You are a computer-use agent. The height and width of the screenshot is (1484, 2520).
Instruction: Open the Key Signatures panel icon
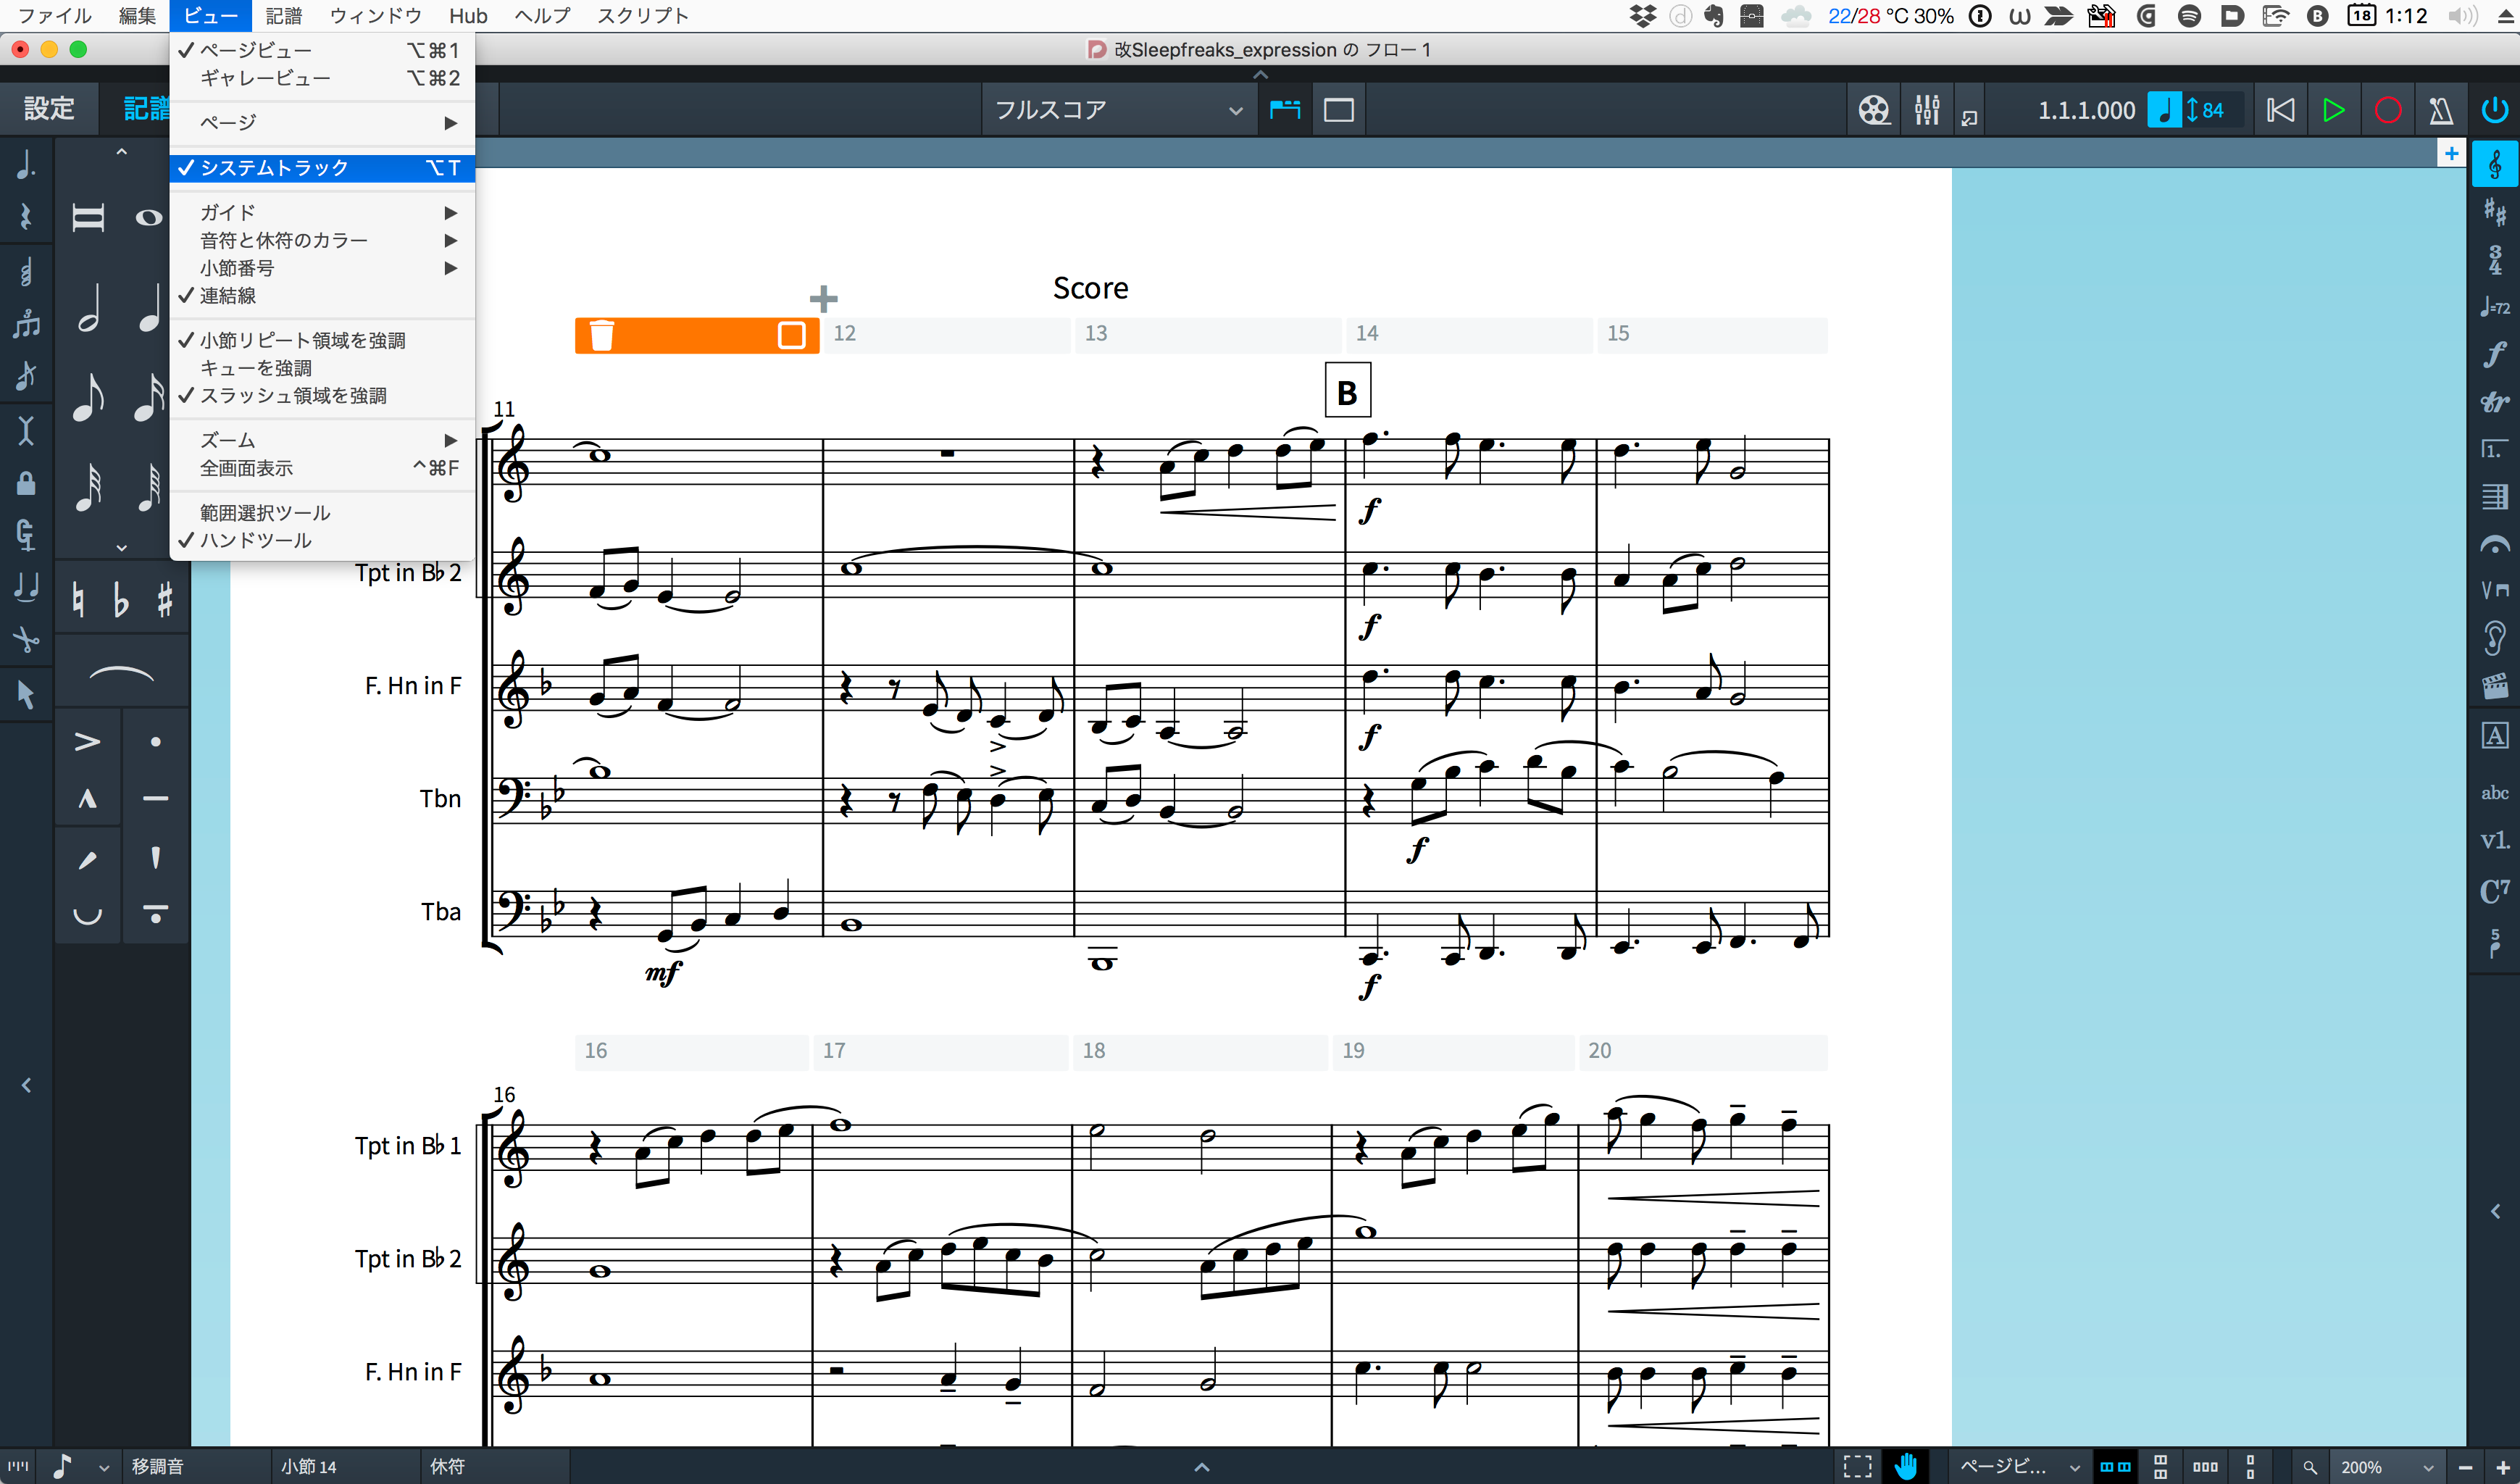point(2494,212)
